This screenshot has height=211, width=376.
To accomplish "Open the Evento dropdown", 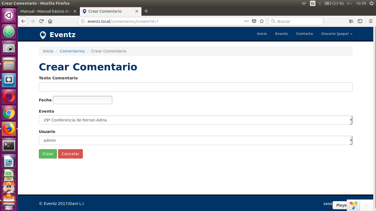I will click(195, 120).
